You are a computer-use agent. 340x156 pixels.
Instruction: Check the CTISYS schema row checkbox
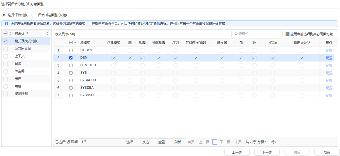71,50
